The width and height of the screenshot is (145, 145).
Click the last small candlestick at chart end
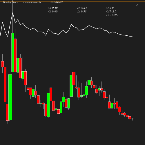tap(132, 119)
